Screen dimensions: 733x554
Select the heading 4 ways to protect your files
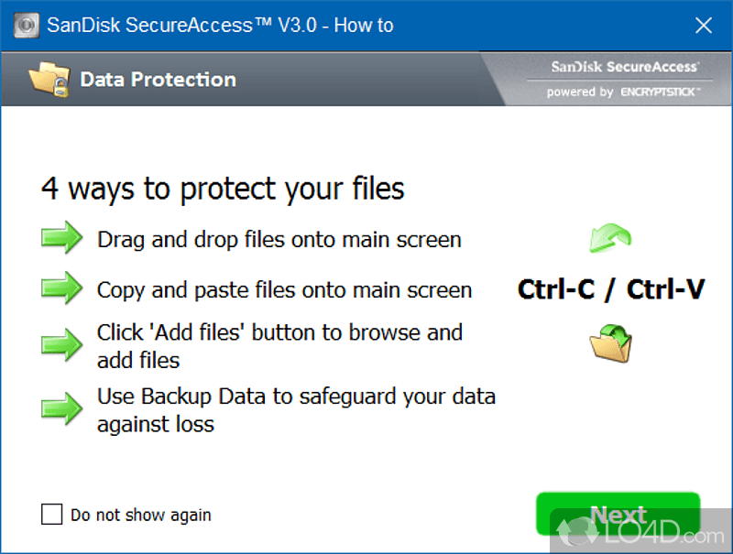click(223, 190)
